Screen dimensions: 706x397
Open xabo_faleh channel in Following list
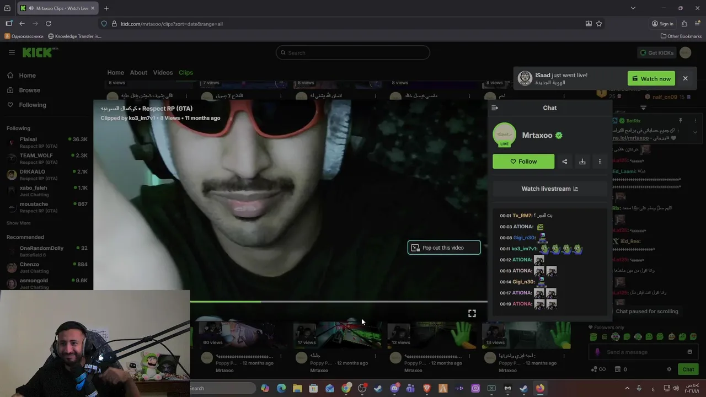[47, 190]
